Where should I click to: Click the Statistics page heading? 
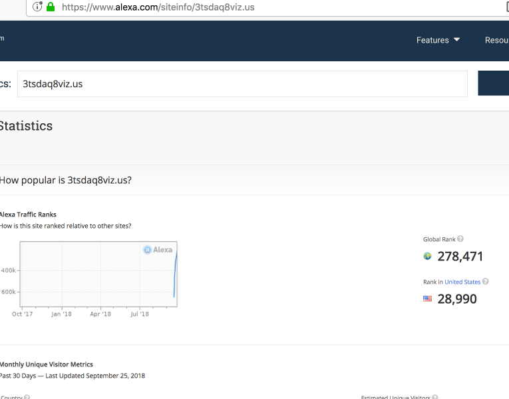[x=26, y=126]
